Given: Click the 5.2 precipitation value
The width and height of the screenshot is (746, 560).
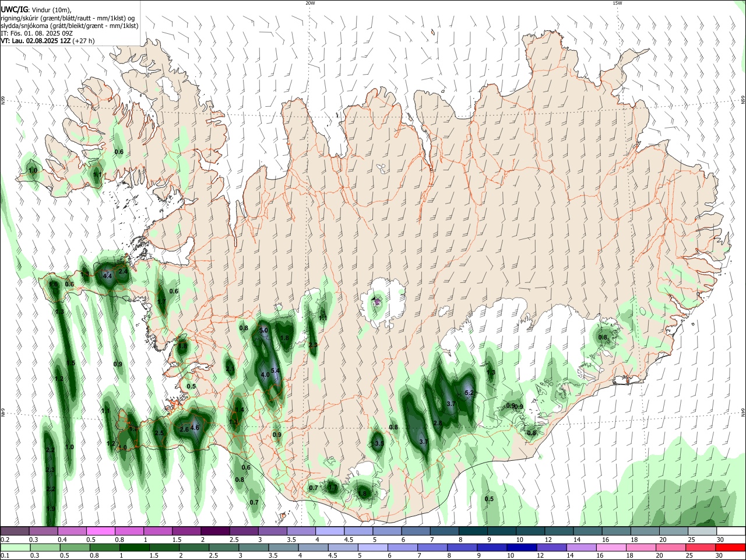Looking at the screenshot, I should tap(469, 393).
